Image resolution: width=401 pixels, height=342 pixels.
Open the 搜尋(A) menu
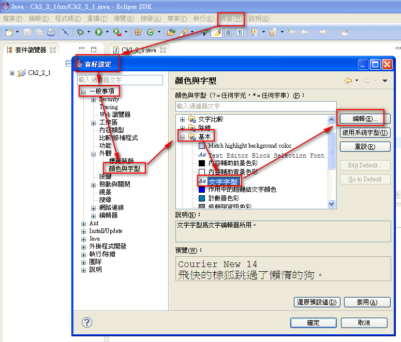click(151, 19)
